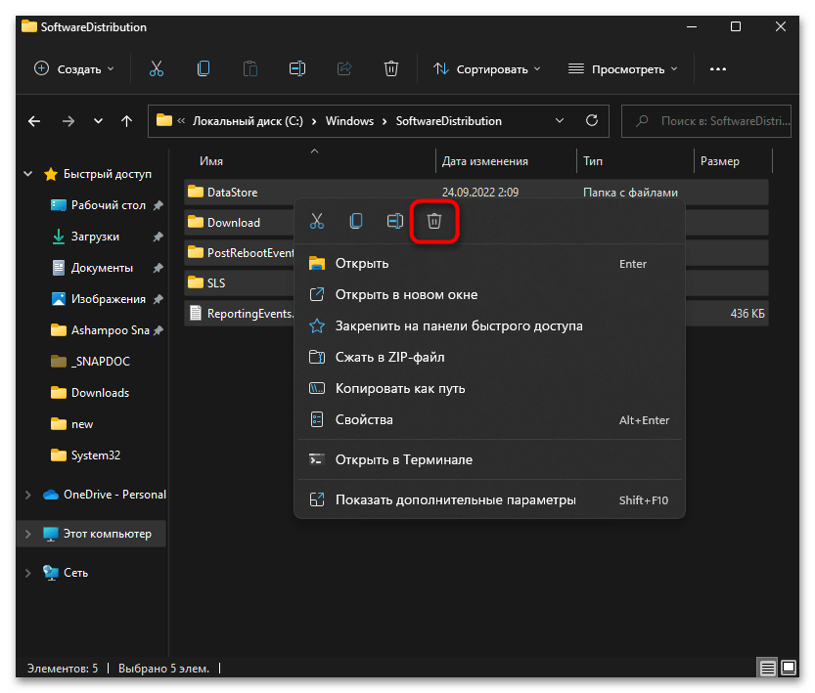The image size is (815, 693).
Task: Click the Создать button
Action: pyautogui.click(x=74, y=68)
